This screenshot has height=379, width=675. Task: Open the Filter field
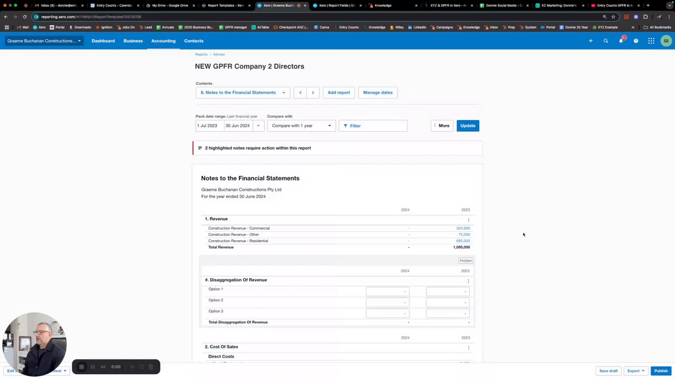click(x=373, y=126)
